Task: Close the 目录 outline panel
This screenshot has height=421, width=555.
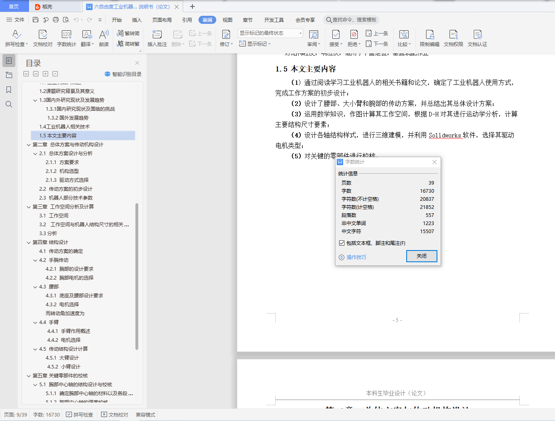Action: tap(137, 63)
